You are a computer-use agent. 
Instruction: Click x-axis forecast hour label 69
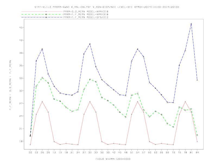coord(167,152)
